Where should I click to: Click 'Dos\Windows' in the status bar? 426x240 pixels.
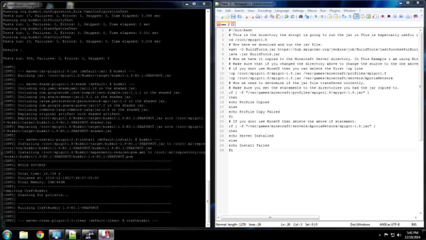pos(360,225)
